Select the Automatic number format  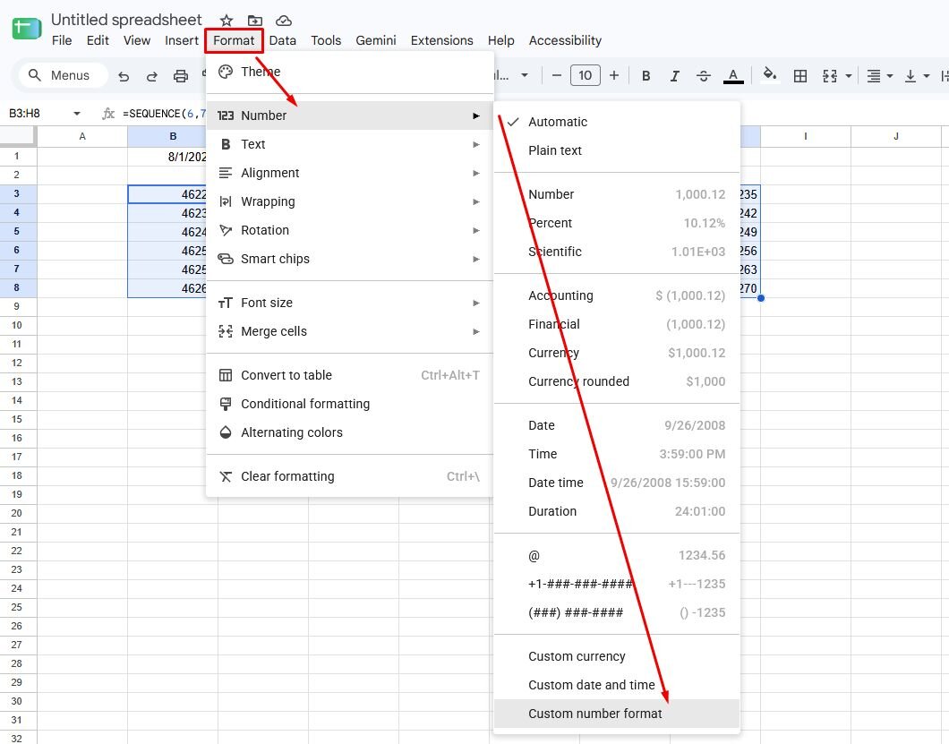pos(617,122)
